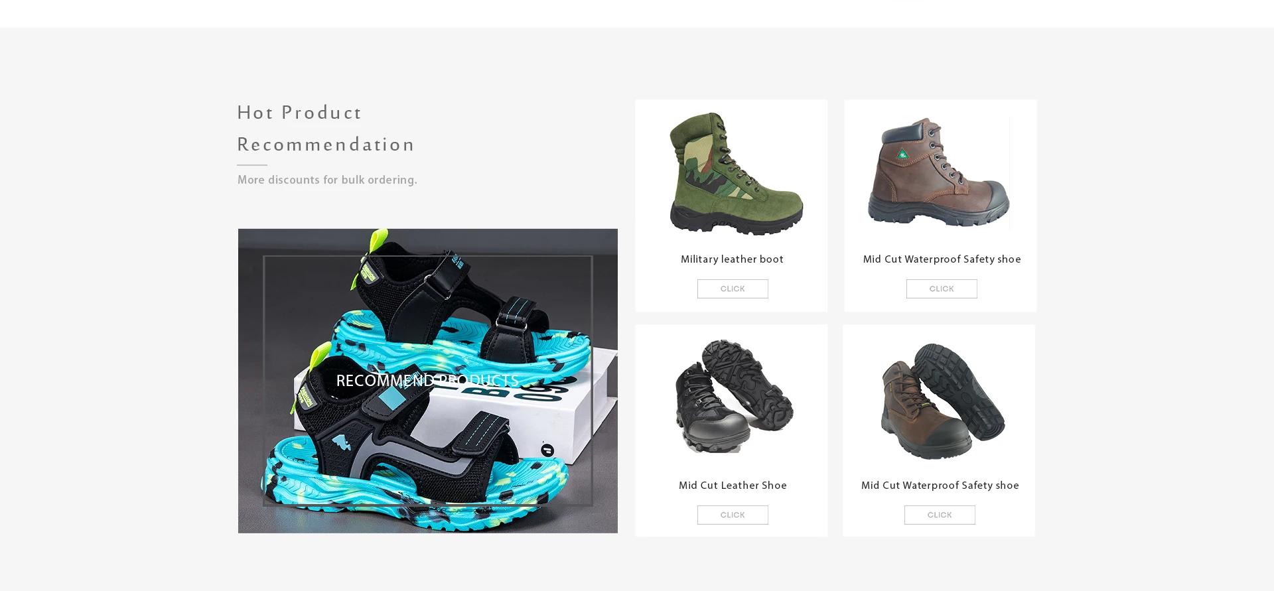Click the 'Hot Product' heading text
This screenshot has width=1274, height=591.
(x=299, y=113)
